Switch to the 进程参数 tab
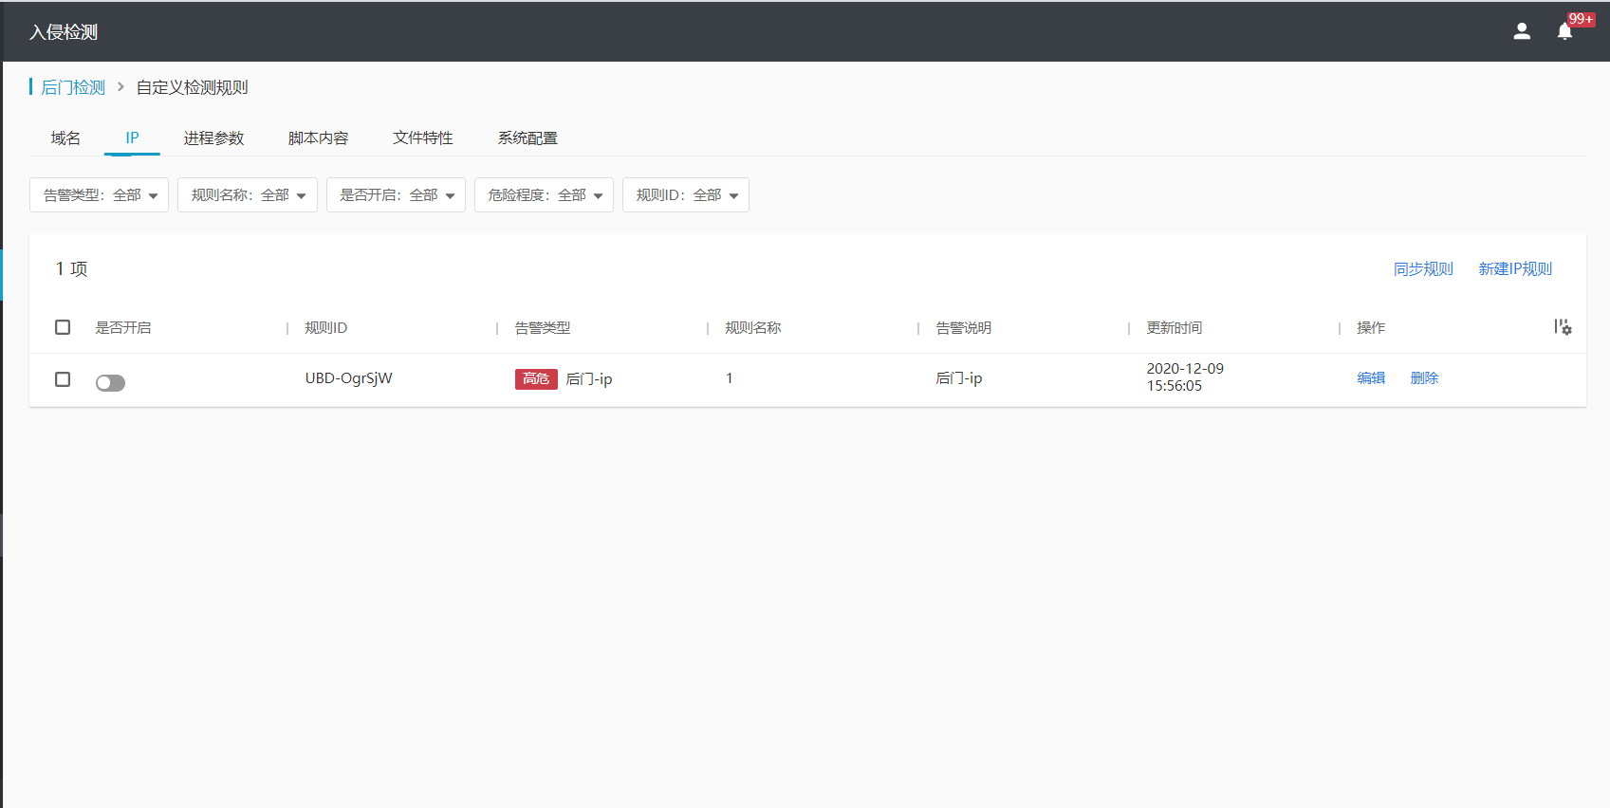This screenshot has width=1610, height=808. click(213, 138)
